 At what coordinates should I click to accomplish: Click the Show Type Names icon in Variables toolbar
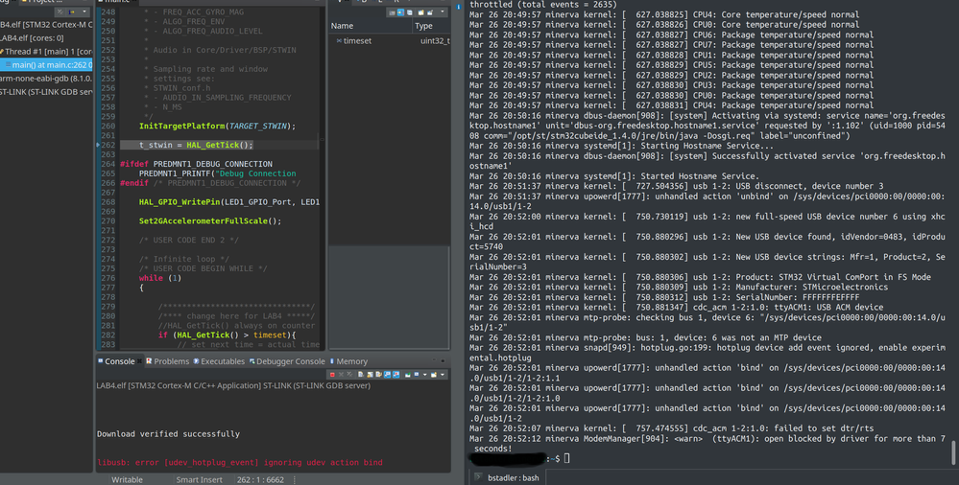(x=392, y=12)
